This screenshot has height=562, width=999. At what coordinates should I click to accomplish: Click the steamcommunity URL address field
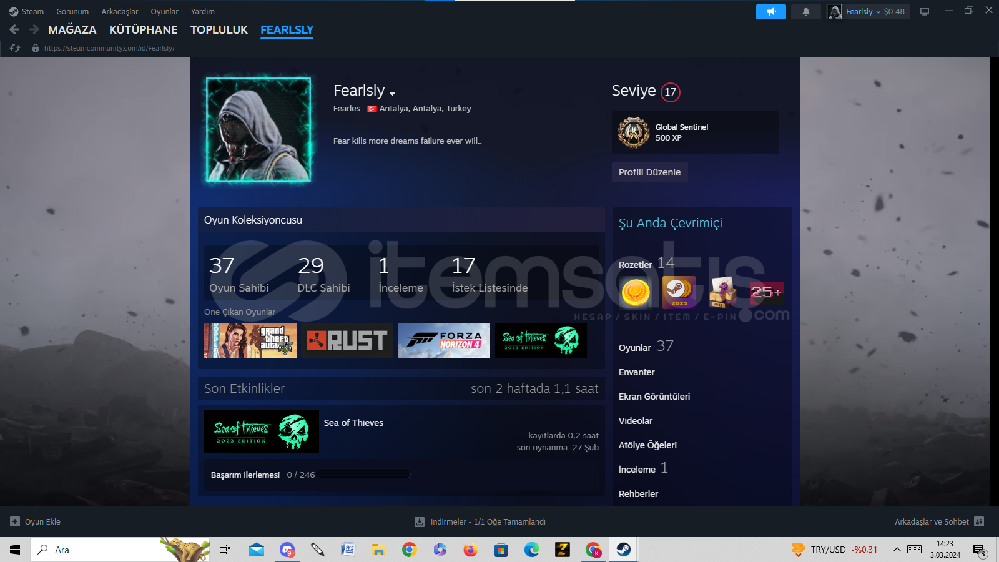tap(109, 48)
